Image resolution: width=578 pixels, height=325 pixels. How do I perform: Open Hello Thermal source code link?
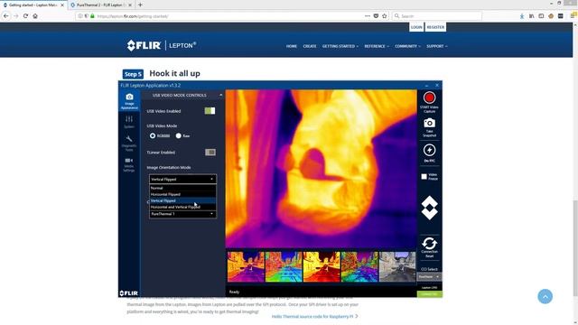(x=315, y=316)
